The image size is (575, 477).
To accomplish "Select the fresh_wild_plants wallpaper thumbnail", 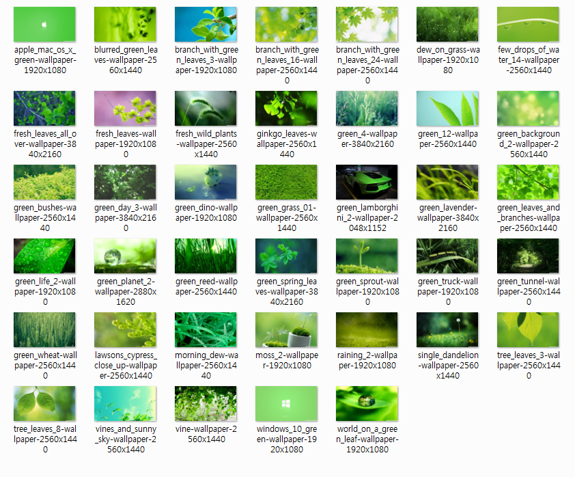I will click(206, 108).
